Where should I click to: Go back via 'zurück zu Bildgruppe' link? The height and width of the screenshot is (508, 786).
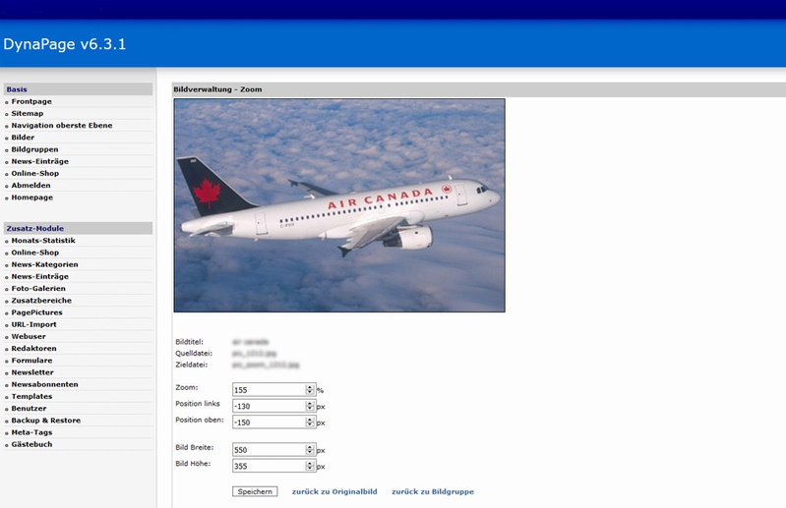432,491
